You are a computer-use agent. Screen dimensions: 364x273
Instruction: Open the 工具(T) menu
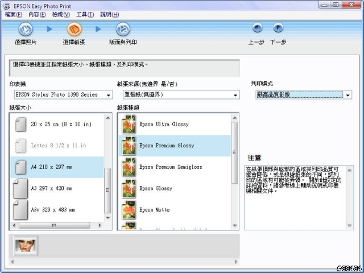point(85,15)
